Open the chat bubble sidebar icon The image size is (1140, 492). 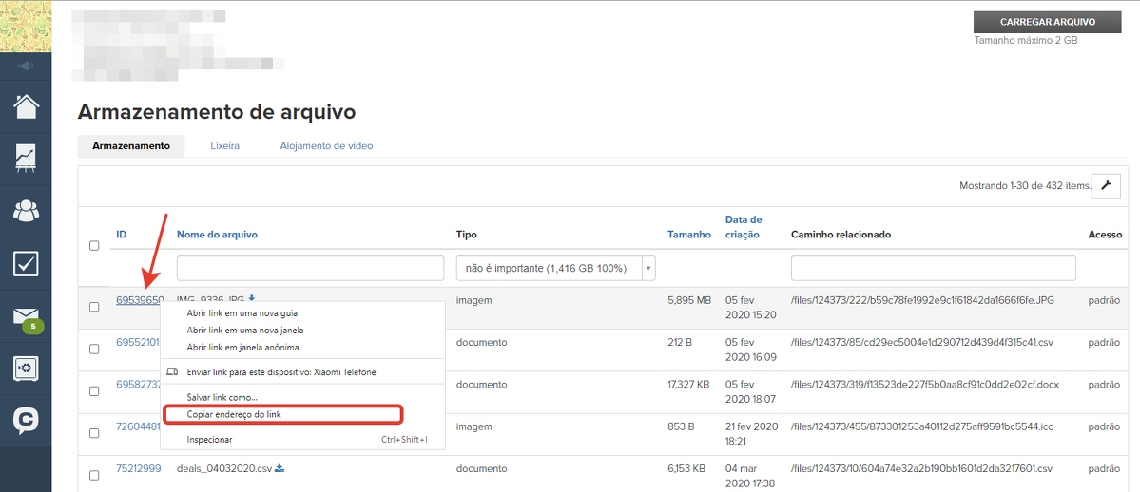26,420
